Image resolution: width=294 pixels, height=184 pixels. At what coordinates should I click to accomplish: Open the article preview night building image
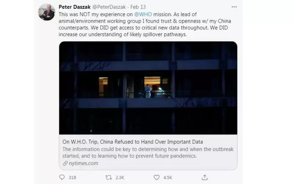click(x=148, y=88)
